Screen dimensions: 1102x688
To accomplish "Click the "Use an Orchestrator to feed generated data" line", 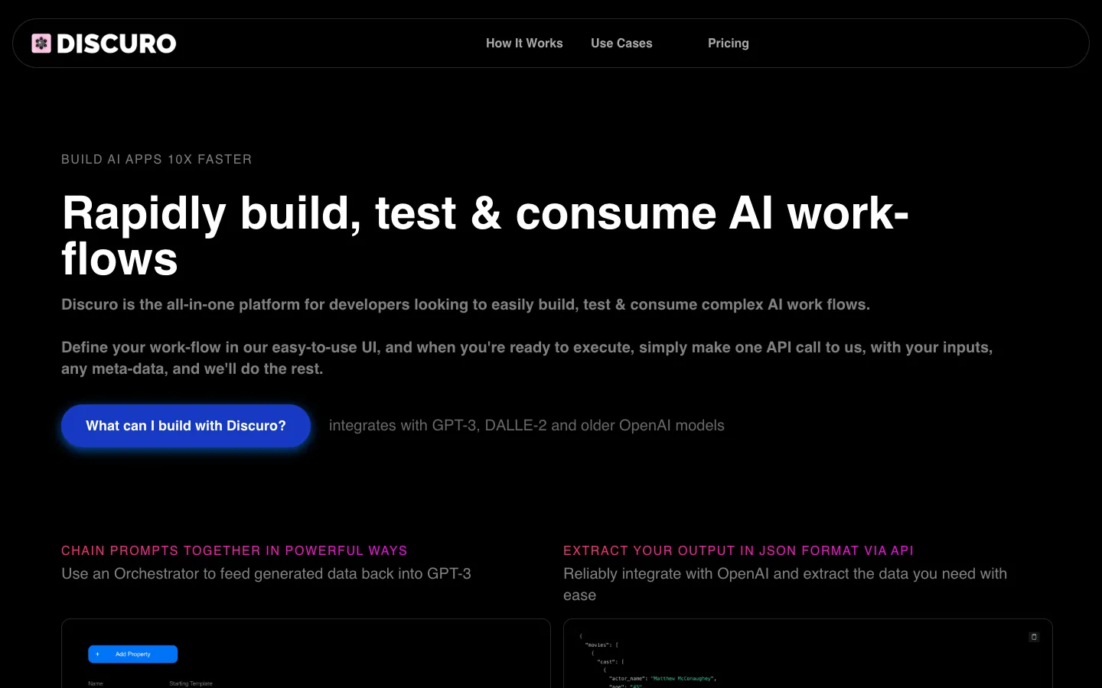I will pyautogui.click(x=266, y=573).
